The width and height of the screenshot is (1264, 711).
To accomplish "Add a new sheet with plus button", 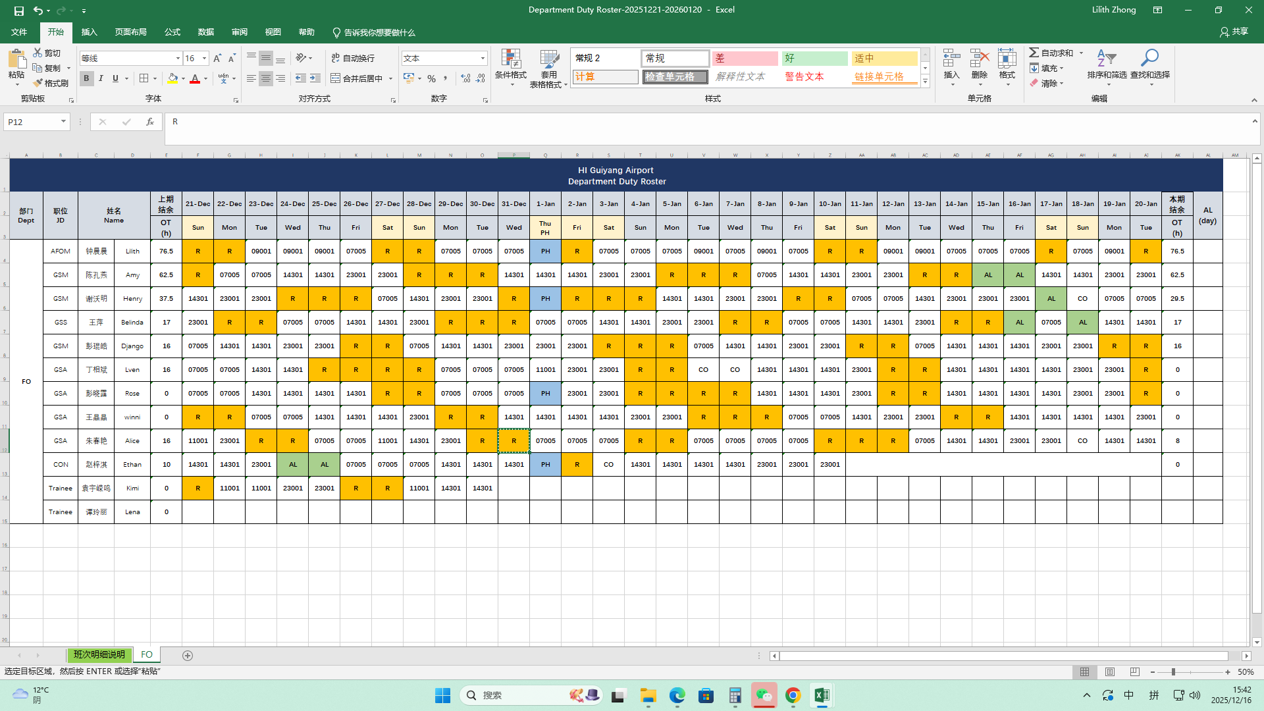I will [188, 656].
